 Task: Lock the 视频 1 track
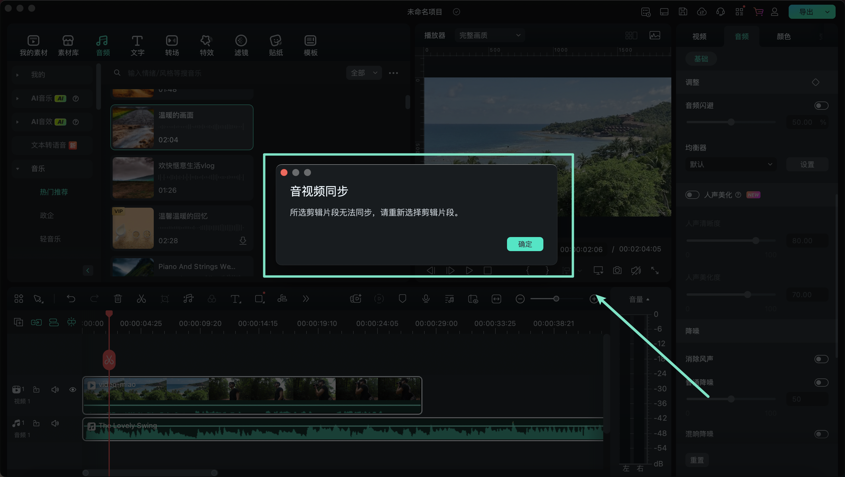36,389
